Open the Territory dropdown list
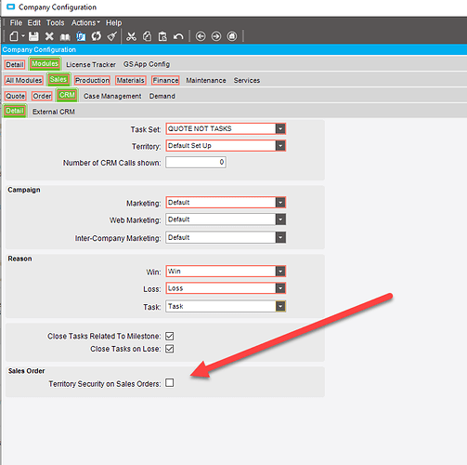Viewport: 467px width, 465px height. coord(280,146)
